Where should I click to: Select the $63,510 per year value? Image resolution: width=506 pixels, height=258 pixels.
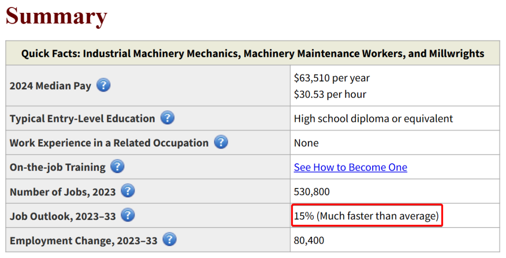tap(332, 78)
